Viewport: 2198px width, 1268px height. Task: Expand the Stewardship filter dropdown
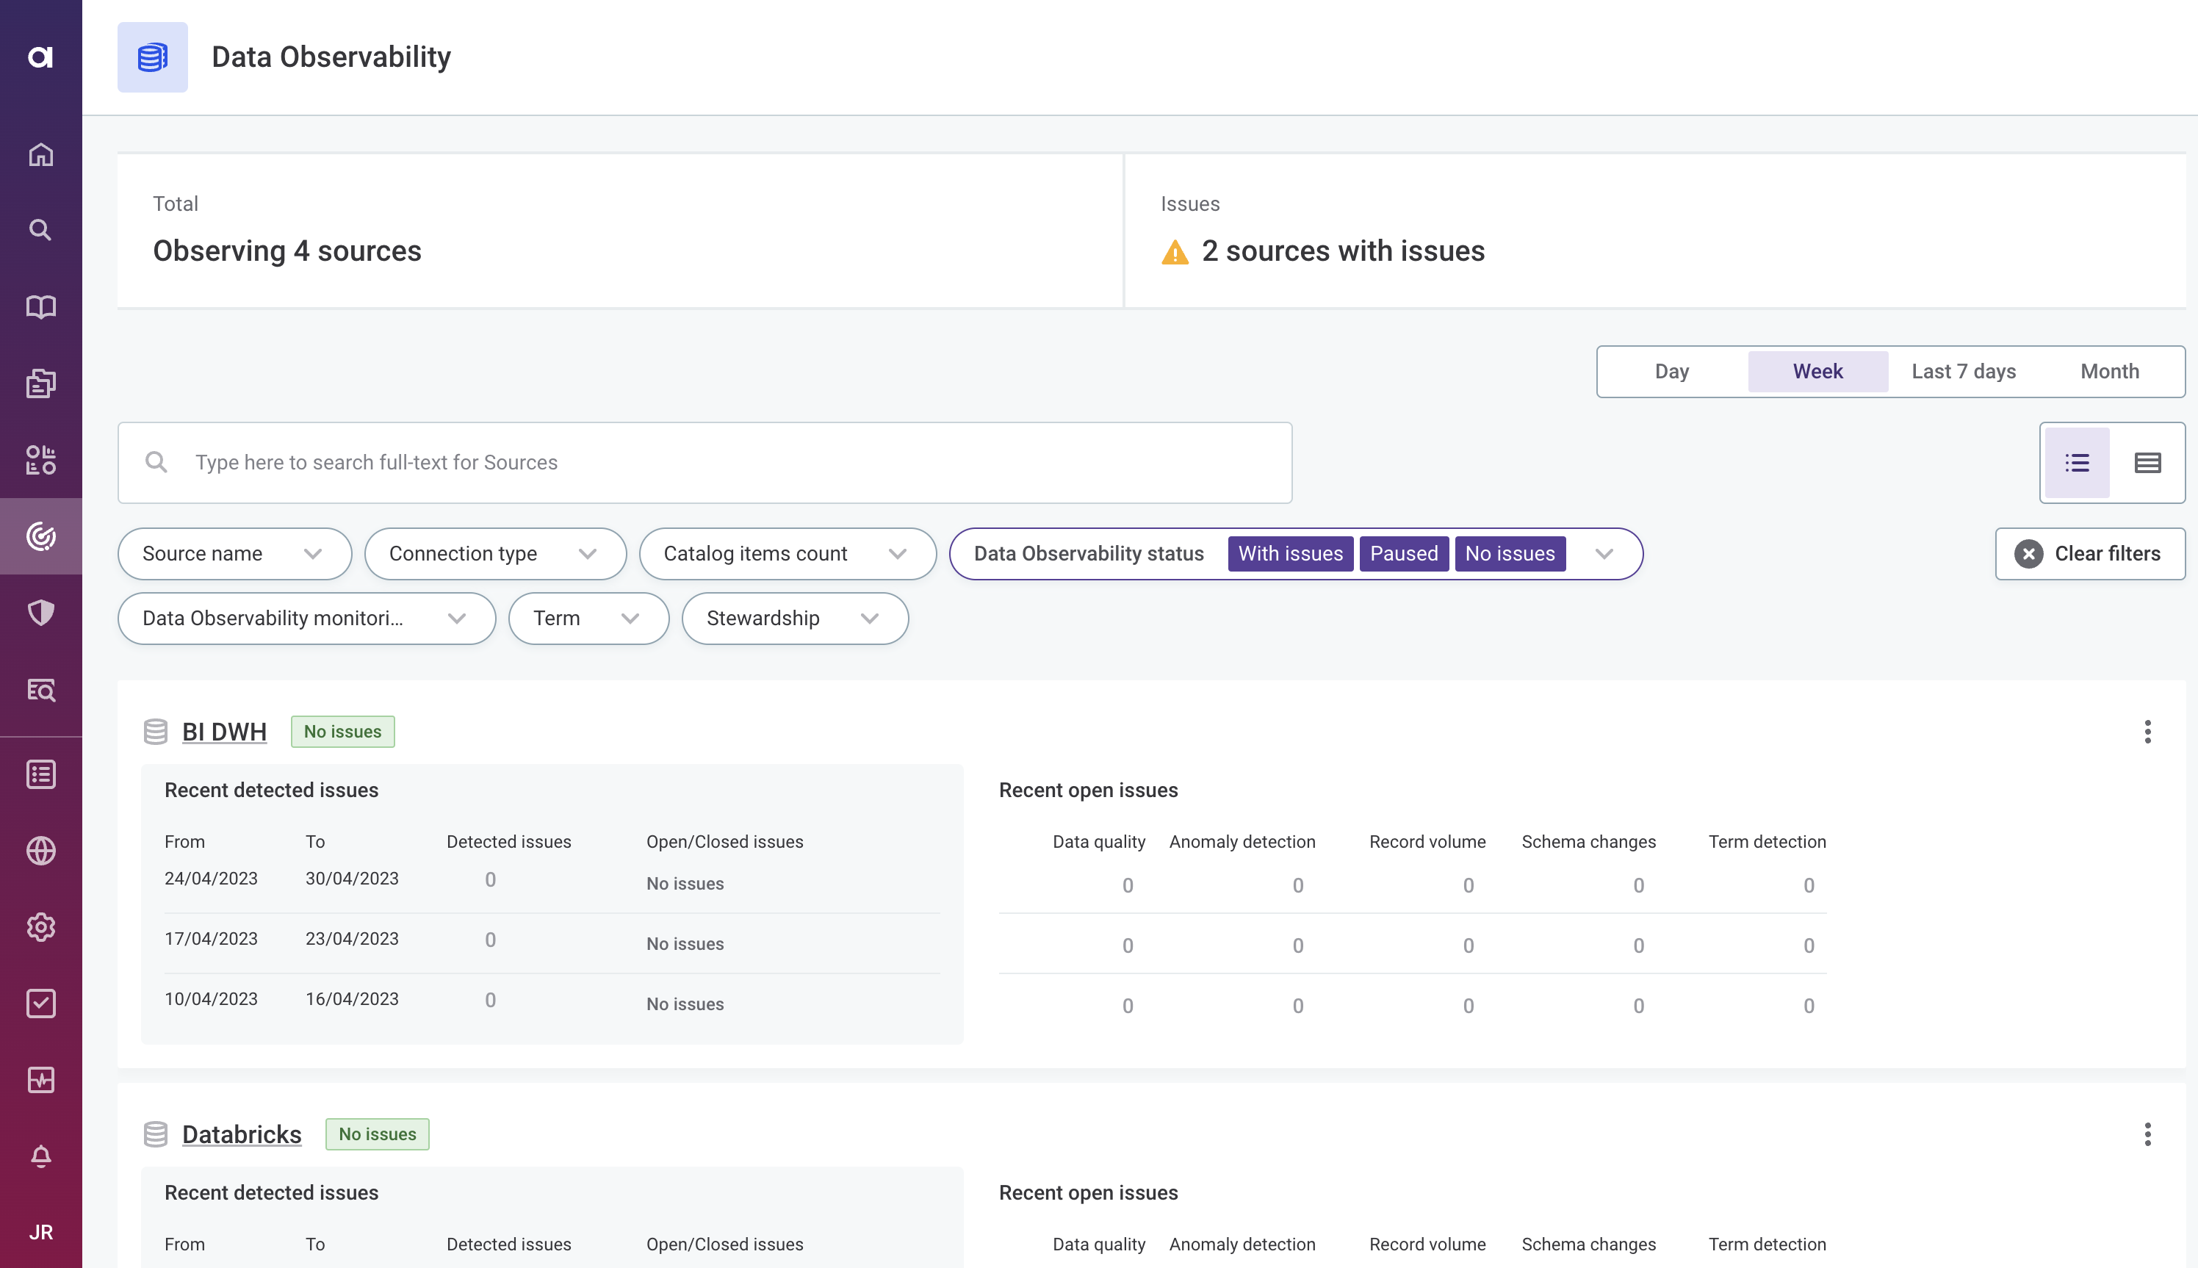click(794, 619)
